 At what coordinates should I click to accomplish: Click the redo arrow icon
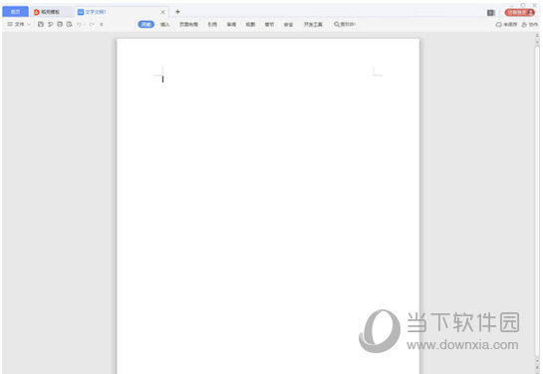(92, 24)
